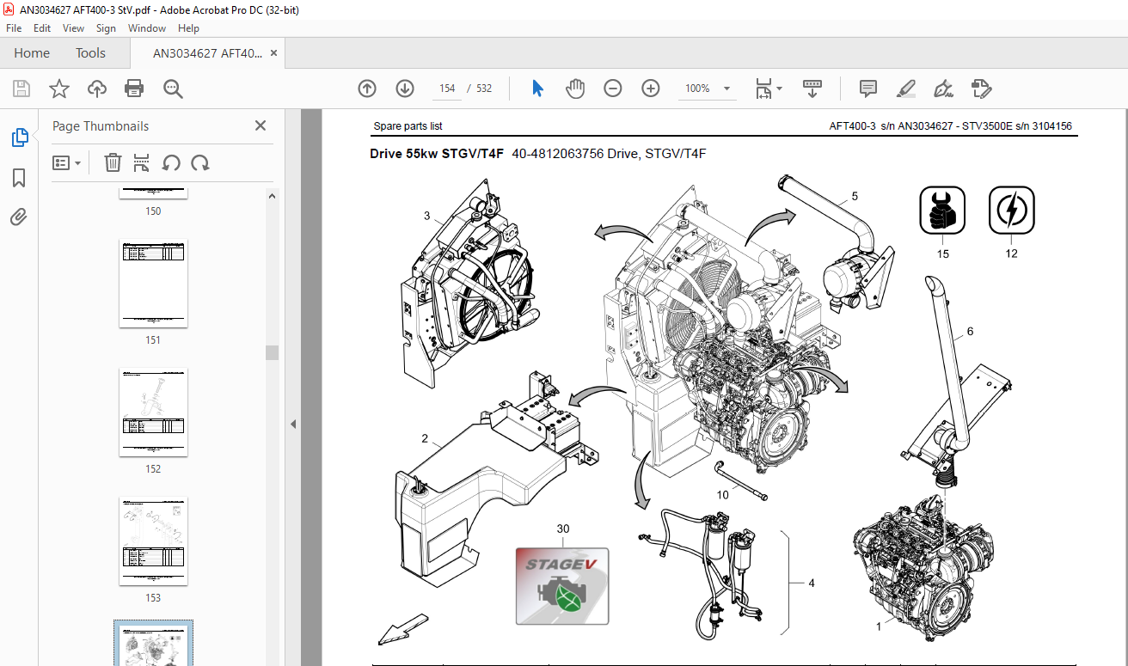Click the Save file icon
The height and width of the screenshot is (666, 1128).
click(21, 89)
